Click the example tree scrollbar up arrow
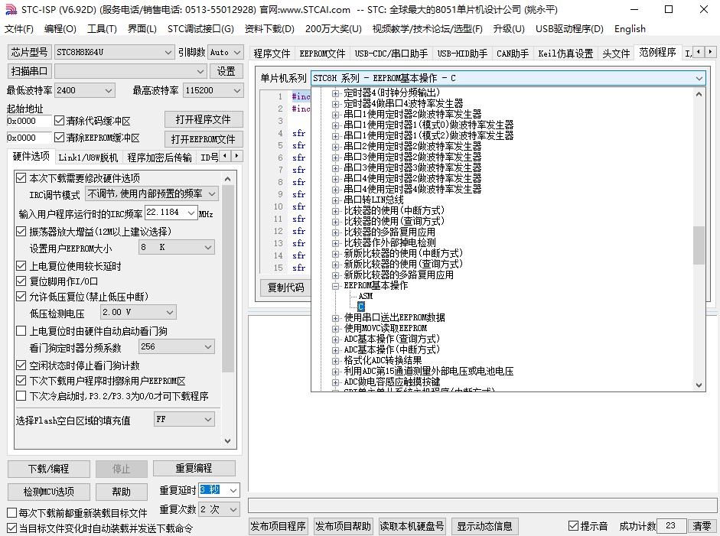The width and height of the screenshot is (720, 536). [x=699, y=94]
